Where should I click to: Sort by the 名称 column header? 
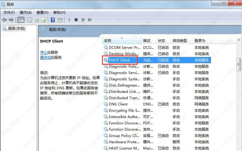click(122, 41)
